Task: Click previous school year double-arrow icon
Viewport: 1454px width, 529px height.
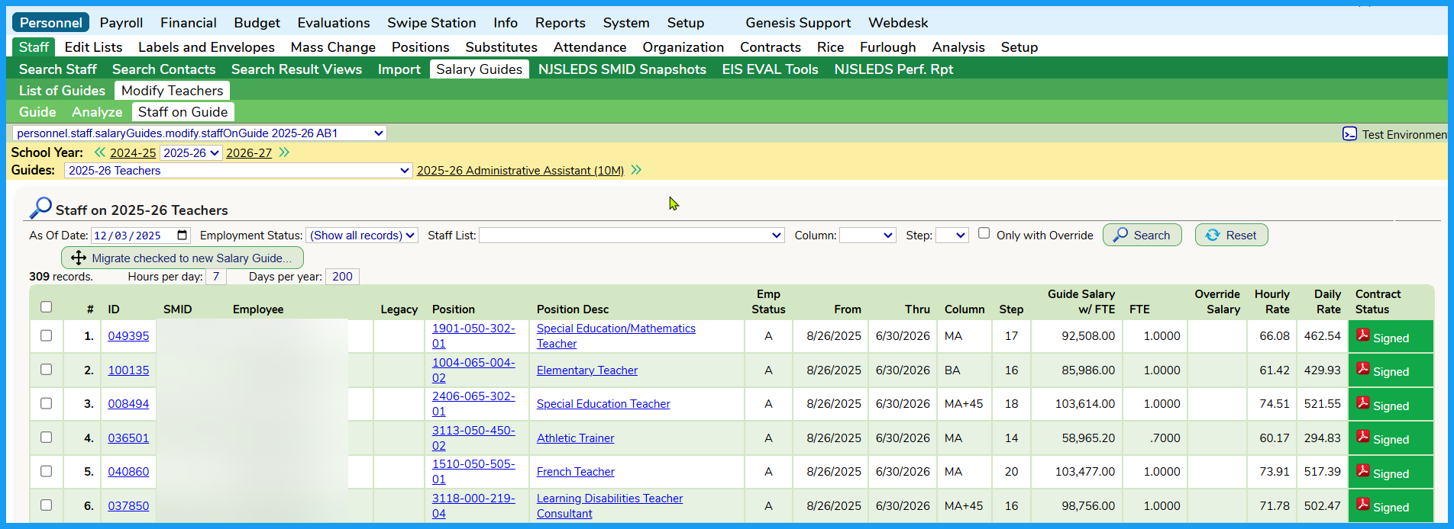Action: tap(100, 152)
